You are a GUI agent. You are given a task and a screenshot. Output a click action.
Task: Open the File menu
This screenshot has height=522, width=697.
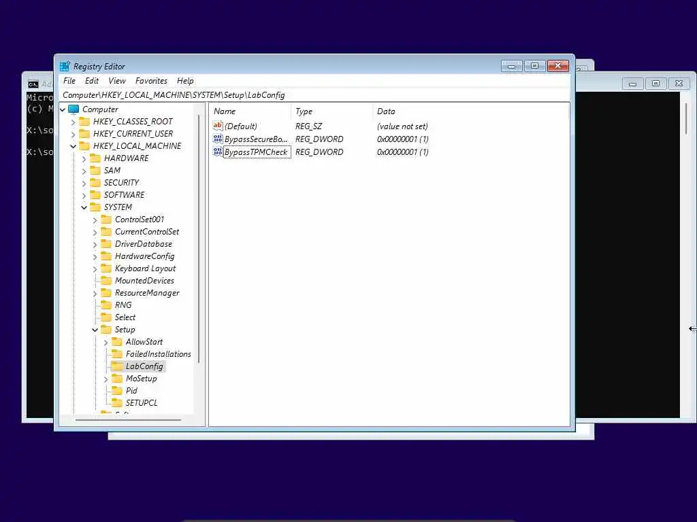point(69,81)
